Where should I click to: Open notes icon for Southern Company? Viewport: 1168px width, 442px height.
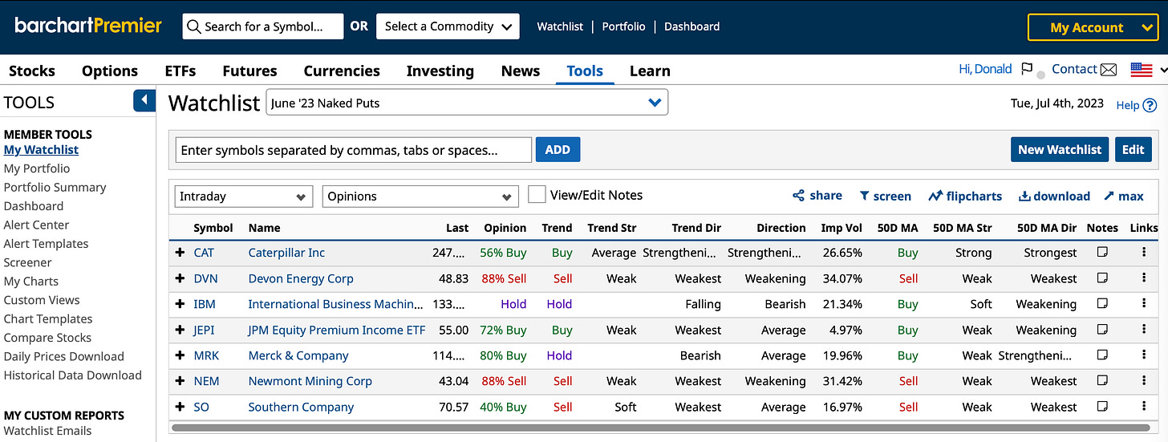click(1102, 406)
